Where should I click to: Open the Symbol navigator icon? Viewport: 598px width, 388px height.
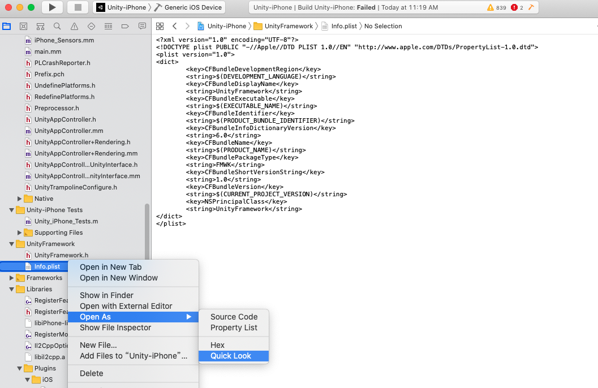[x=40, y=26]
